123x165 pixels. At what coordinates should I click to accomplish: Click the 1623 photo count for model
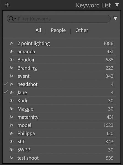pos(108,125)
